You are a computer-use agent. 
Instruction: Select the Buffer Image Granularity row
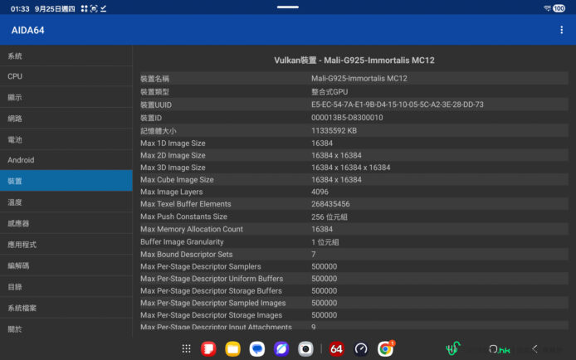click(354, 242)
